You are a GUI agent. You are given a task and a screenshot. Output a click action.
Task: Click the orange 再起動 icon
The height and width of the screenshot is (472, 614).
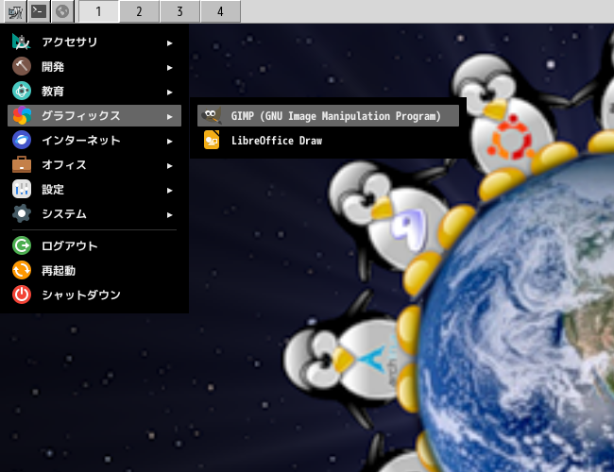[x=22, y=270]
